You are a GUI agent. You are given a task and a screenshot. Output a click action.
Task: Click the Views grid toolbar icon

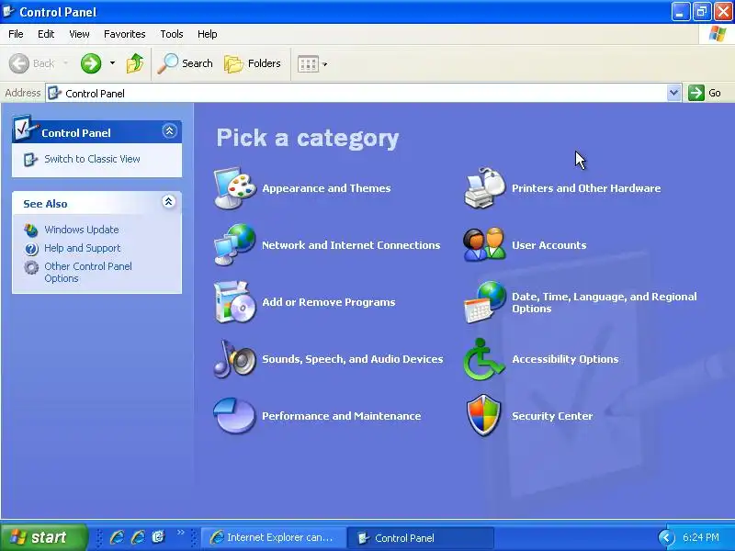click(308, 63)
